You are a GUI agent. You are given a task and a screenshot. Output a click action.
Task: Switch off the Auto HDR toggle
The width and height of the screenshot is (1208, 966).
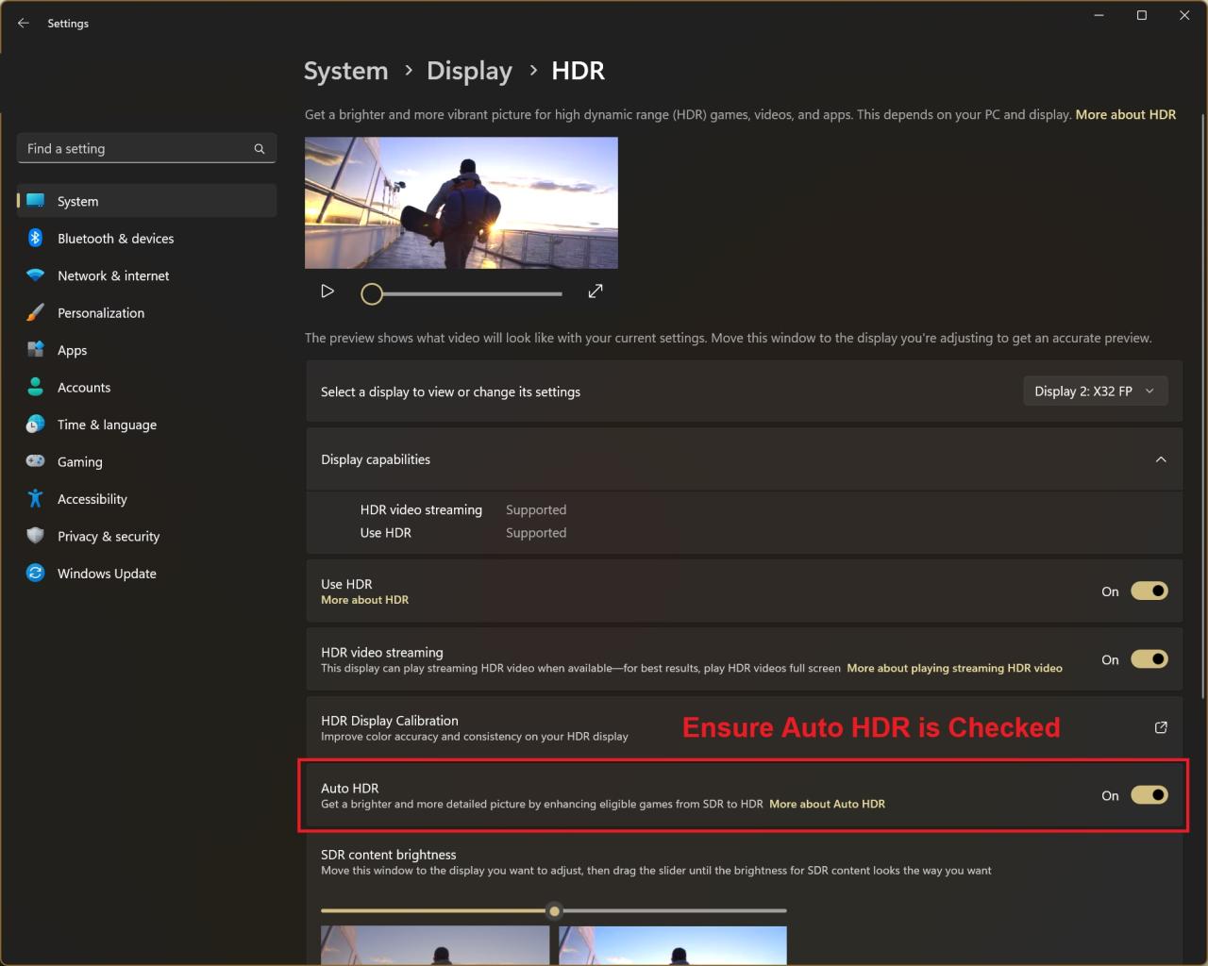point(1149,795)
